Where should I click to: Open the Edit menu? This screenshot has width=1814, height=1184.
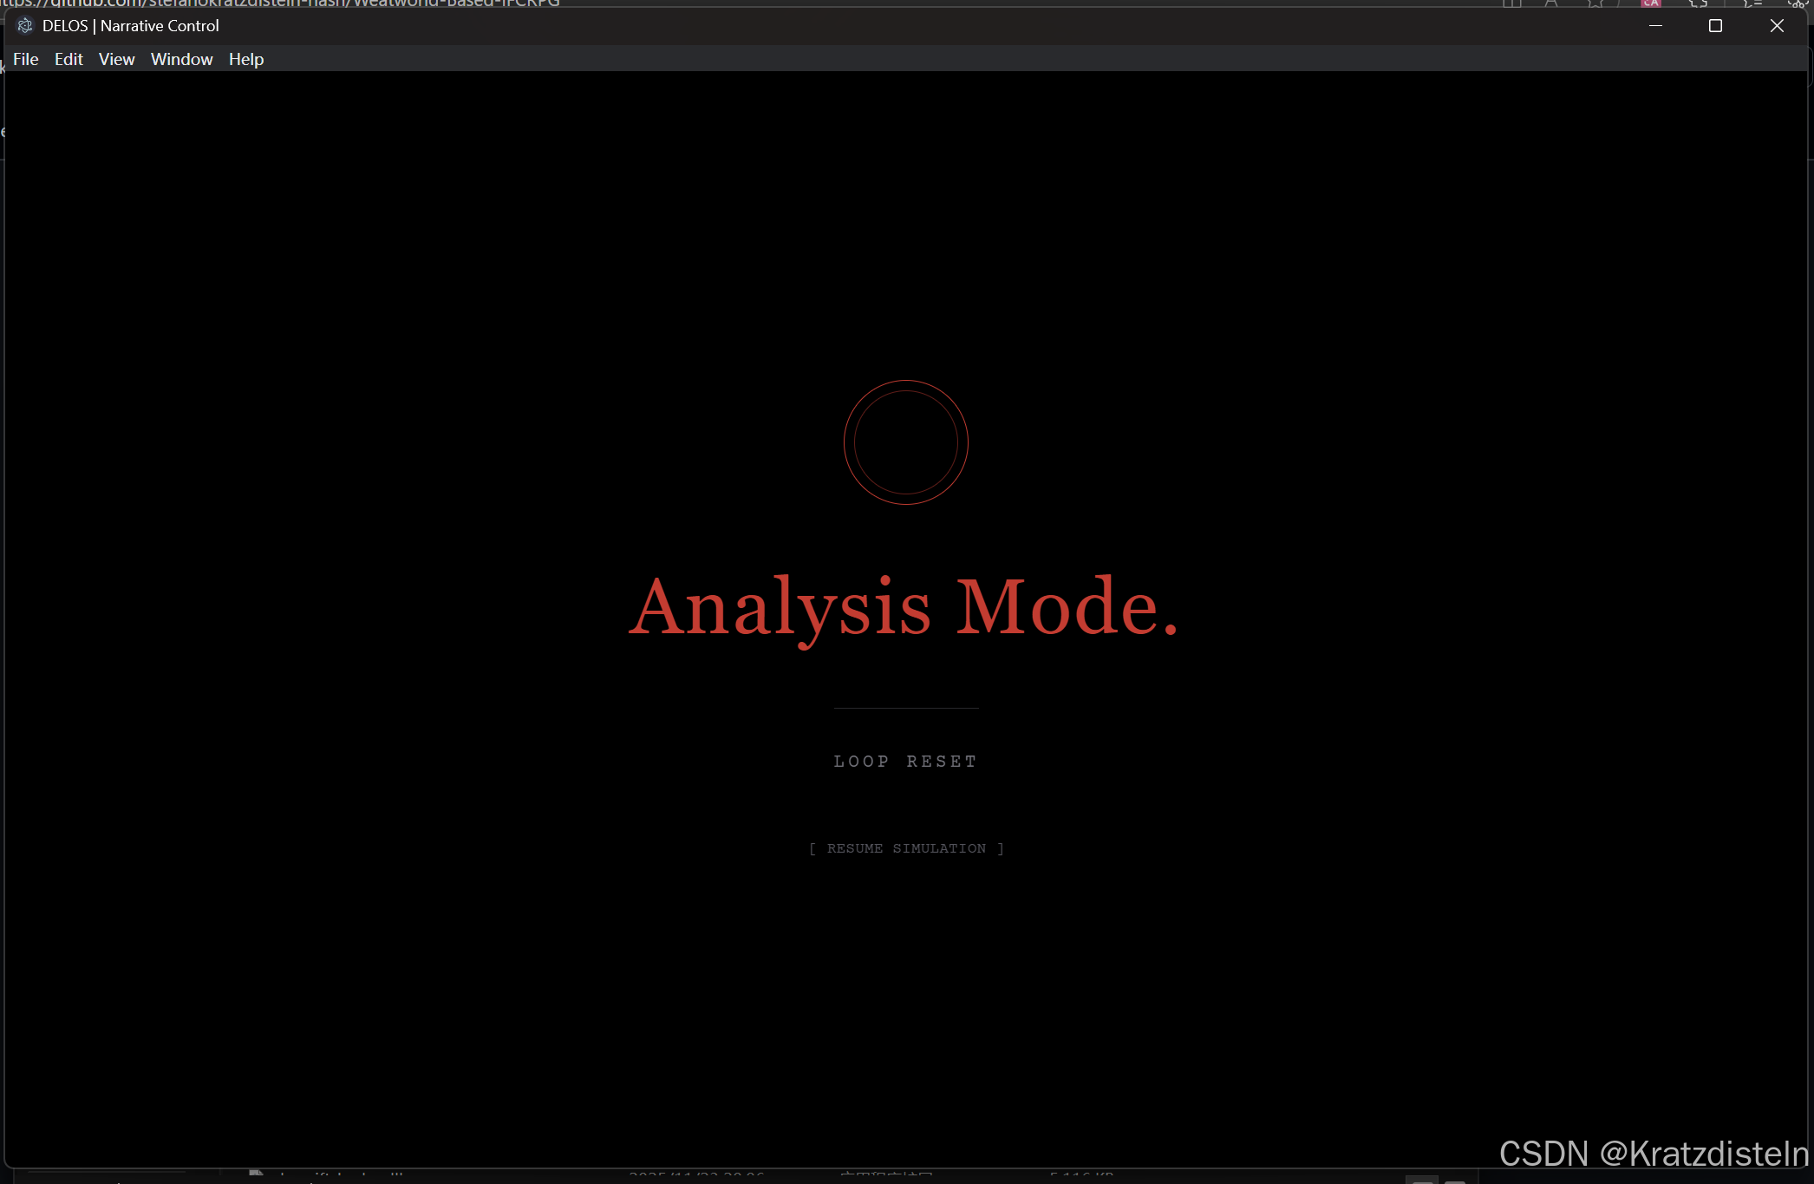coord(69,59)
